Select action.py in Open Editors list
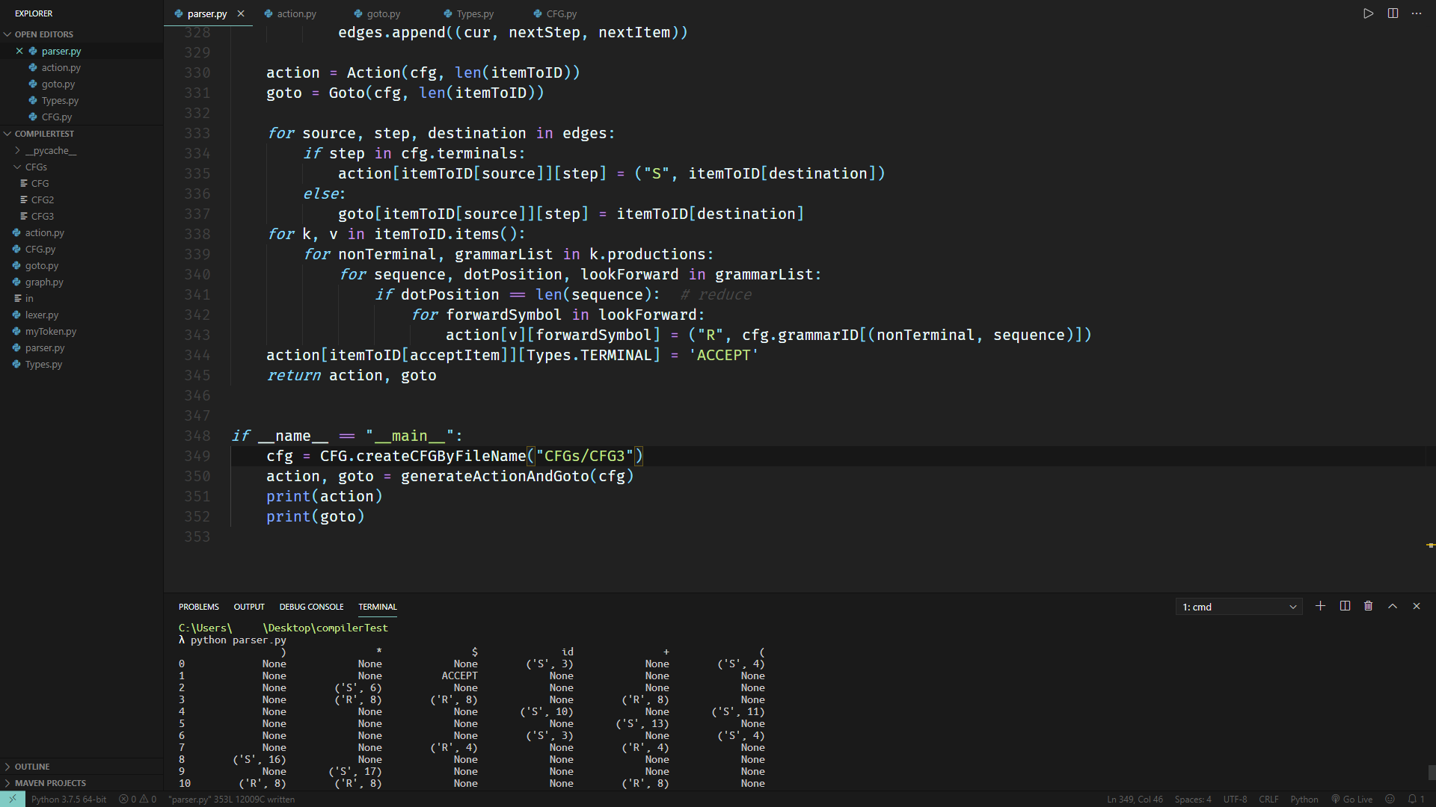The height and width of the screenshot is (807, 1436). (x=81, y=67)
